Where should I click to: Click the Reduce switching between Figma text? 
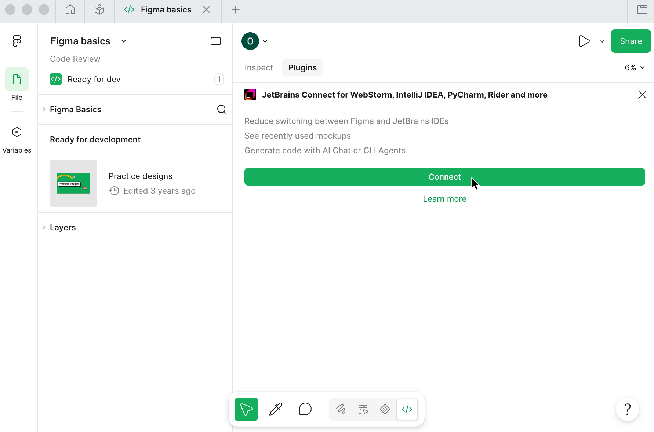[346, 121]
